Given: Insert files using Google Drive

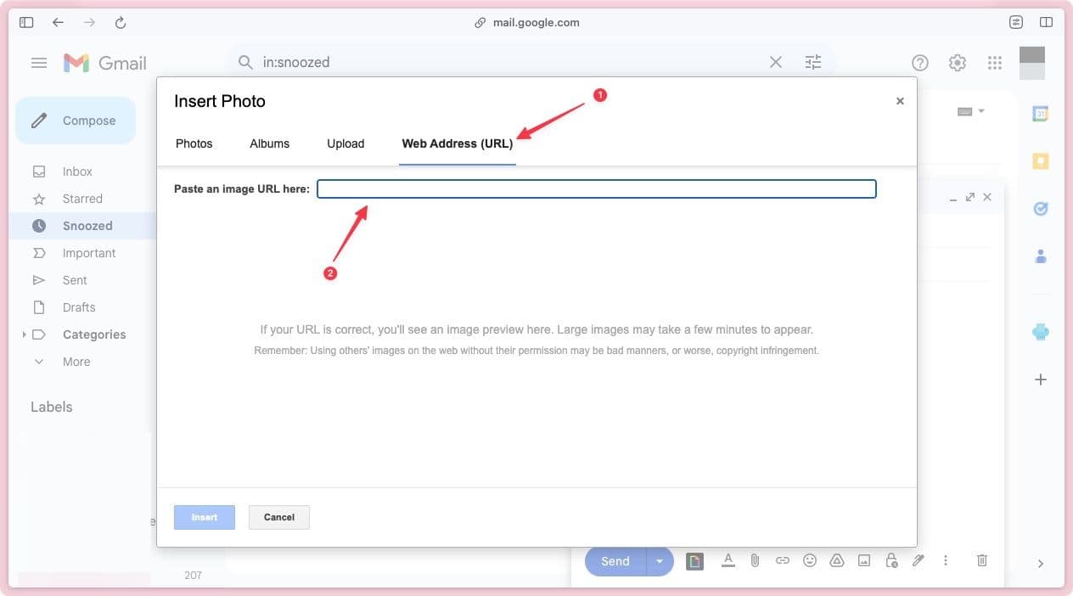Looking at the screenshot, I should [836, 560].
